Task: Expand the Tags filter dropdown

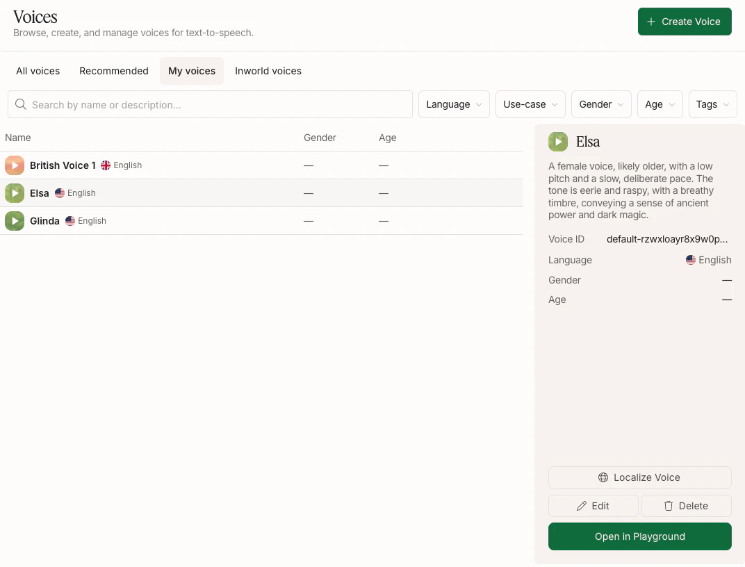Action: pyautogui.click(x=712, y=104)
